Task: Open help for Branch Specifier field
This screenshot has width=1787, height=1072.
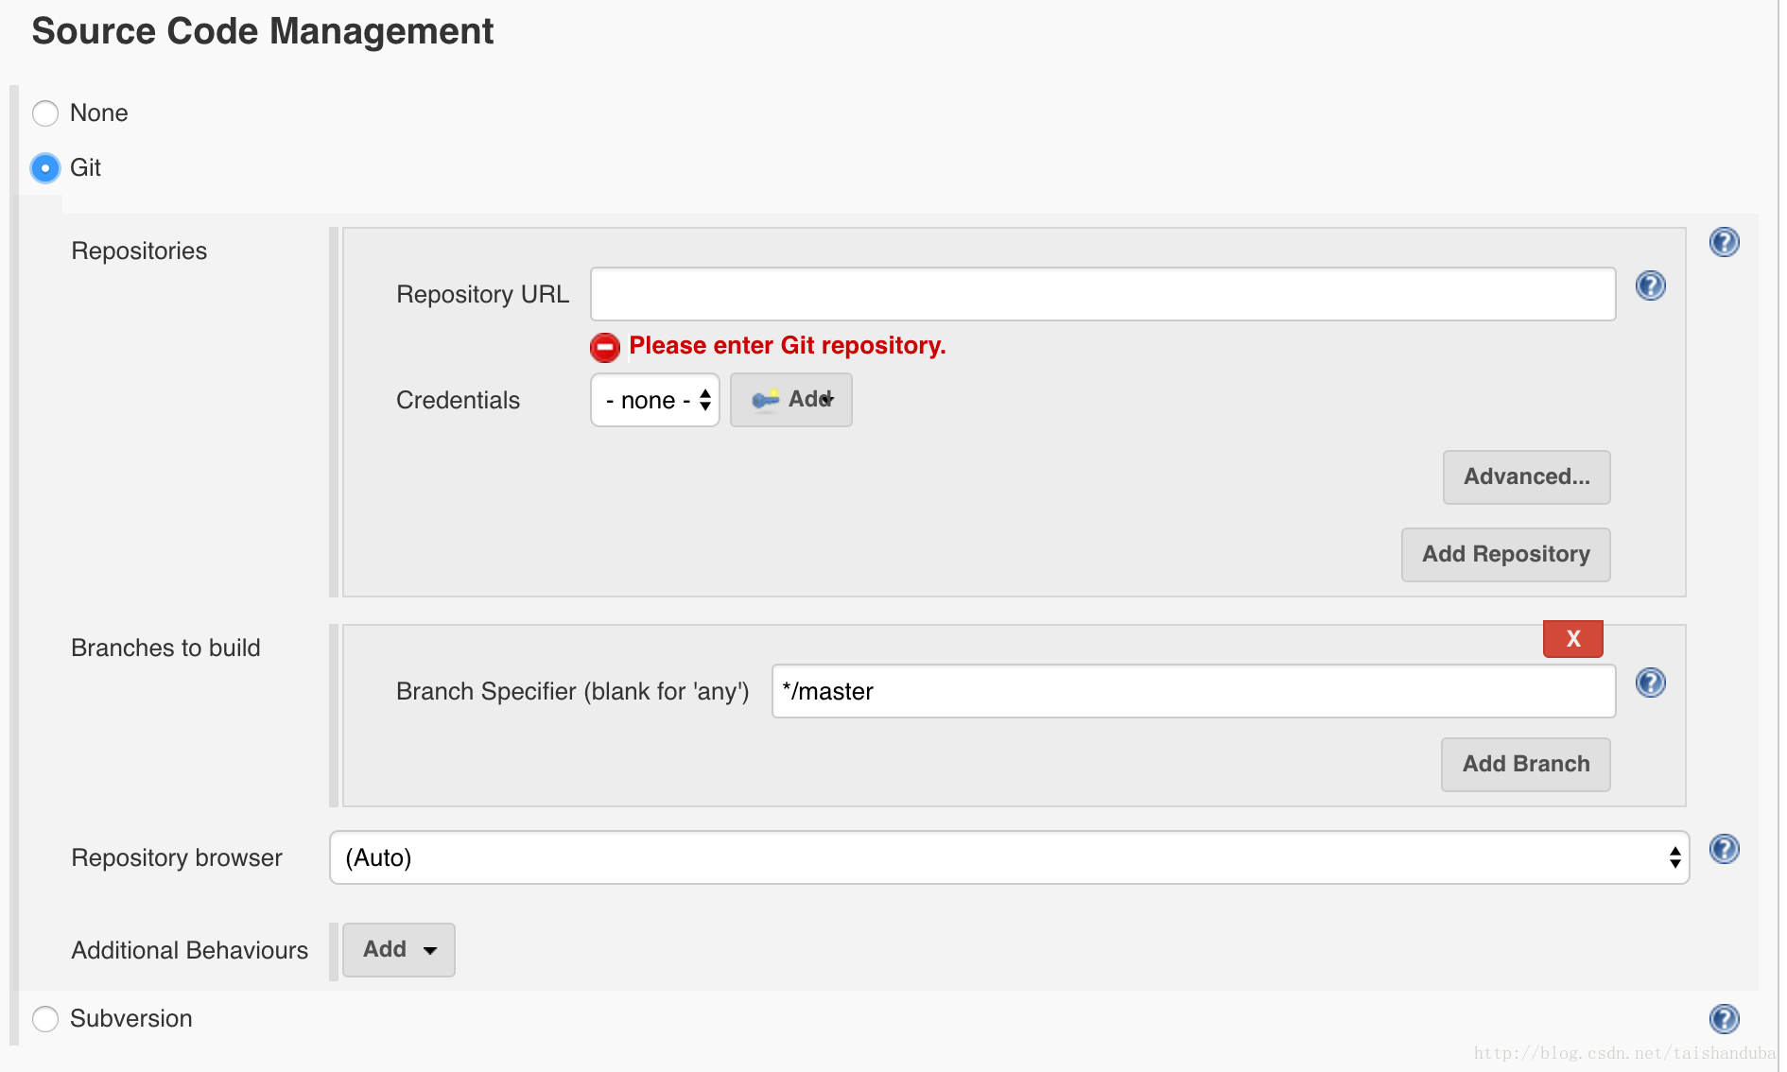Action: coord(1651,683)
